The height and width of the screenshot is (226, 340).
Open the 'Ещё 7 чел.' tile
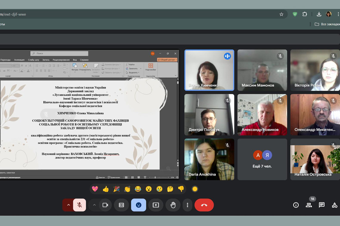click(x=262, y=159)
